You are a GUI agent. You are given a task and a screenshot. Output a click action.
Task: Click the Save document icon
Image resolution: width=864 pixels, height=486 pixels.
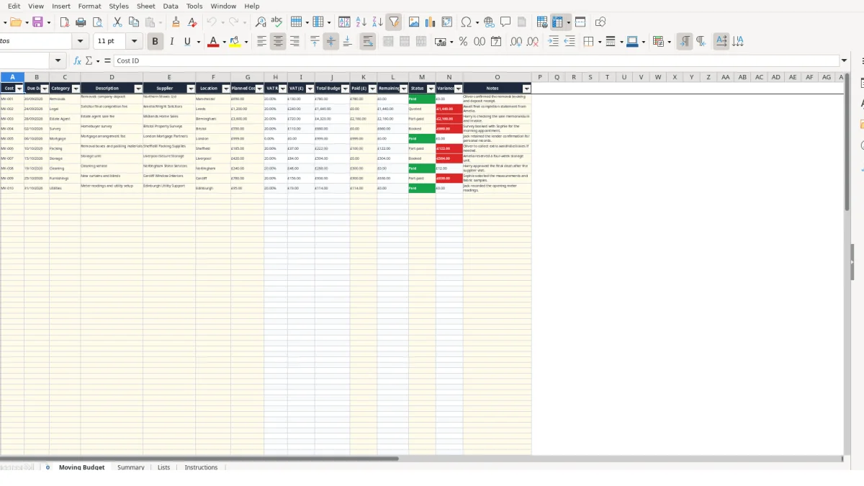pos(37,22)
